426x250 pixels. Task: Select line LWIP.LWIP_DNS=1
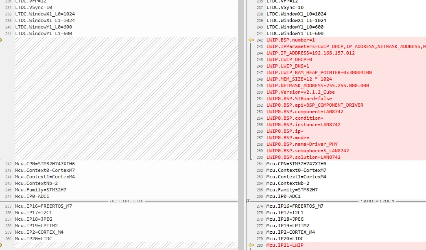tap(288, 66)
